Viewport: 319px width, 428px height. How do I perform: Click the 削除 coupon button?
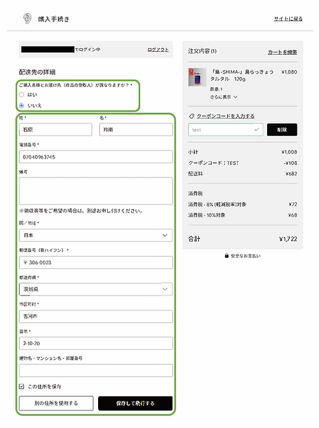pyautogui.click(x=282, y=130)
